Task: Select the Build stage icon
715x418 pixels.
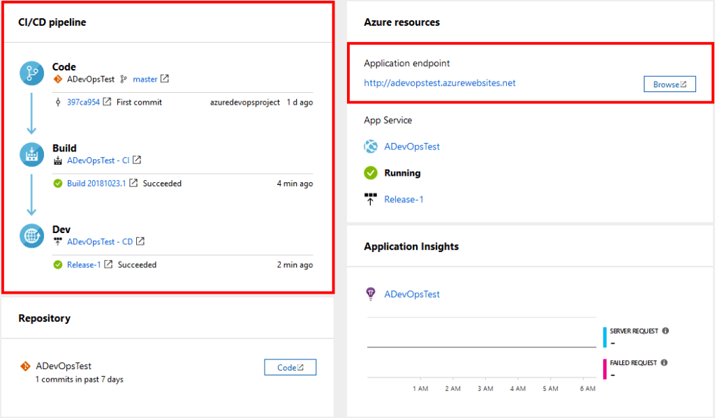Action: (31, 154)
